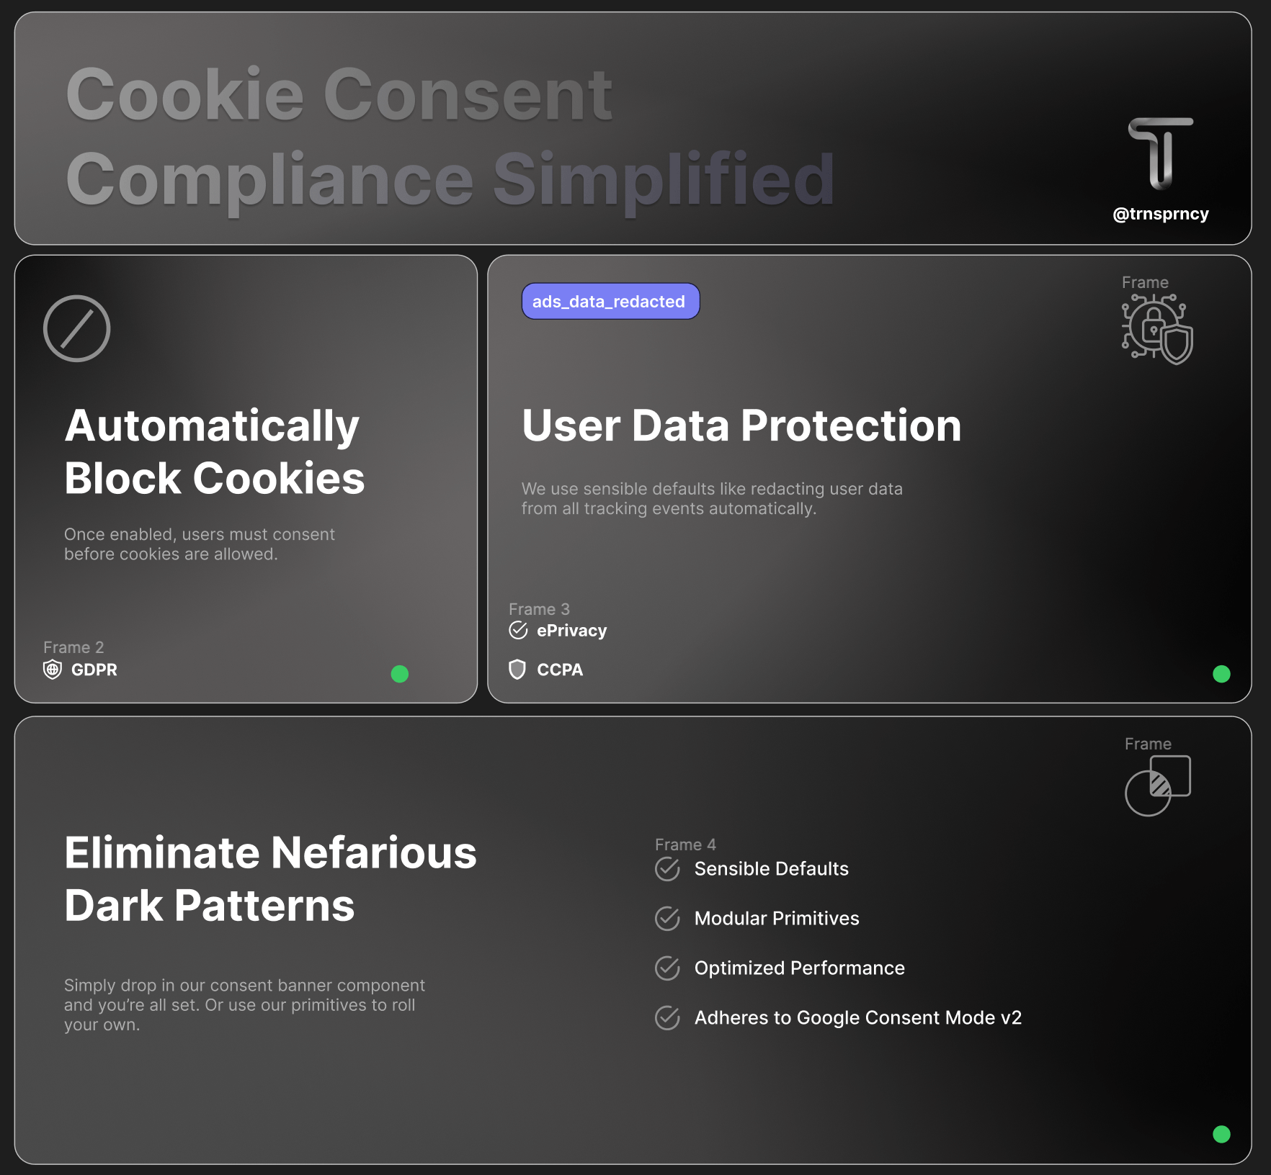Click the trnsprncy T logo
This screenshot has height=1175, width=1271.
coord(1160,153)
